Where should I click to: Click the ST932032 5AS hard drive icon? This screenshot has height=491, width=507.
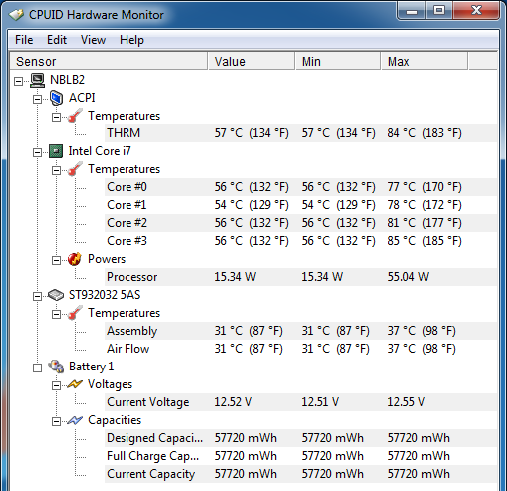tap(56, 295)
